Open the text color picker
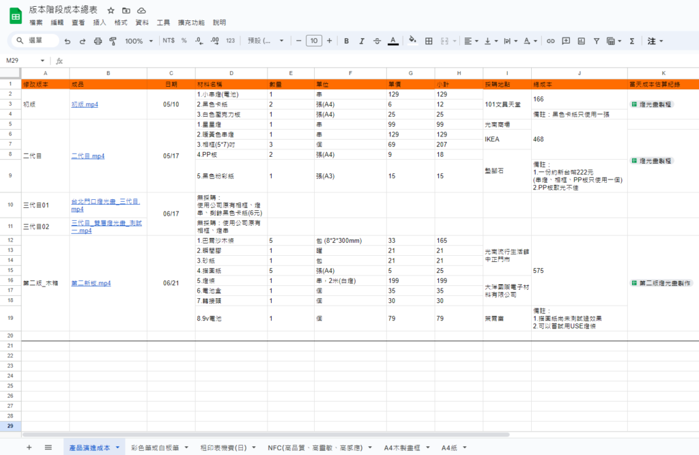699x455 pixels. [x=393, y=41]
